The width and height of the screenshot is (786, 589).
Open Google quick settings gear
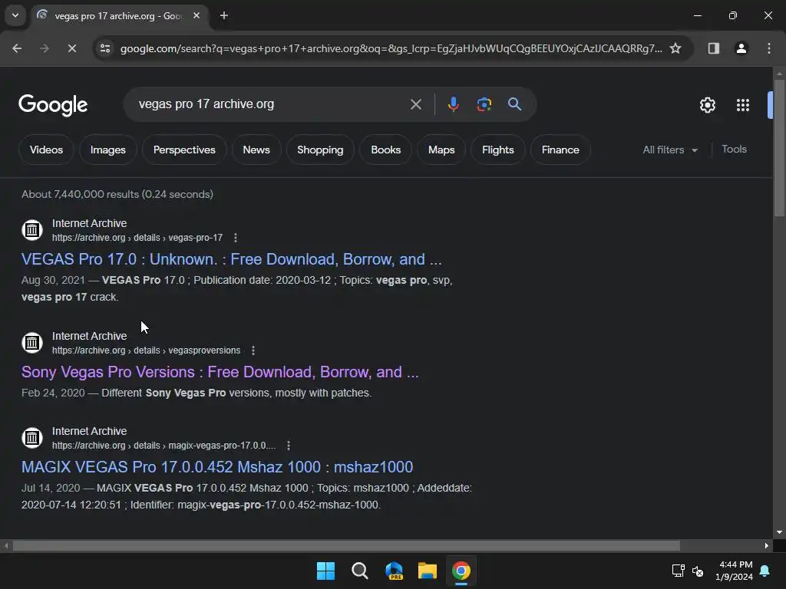coord(707,105)
